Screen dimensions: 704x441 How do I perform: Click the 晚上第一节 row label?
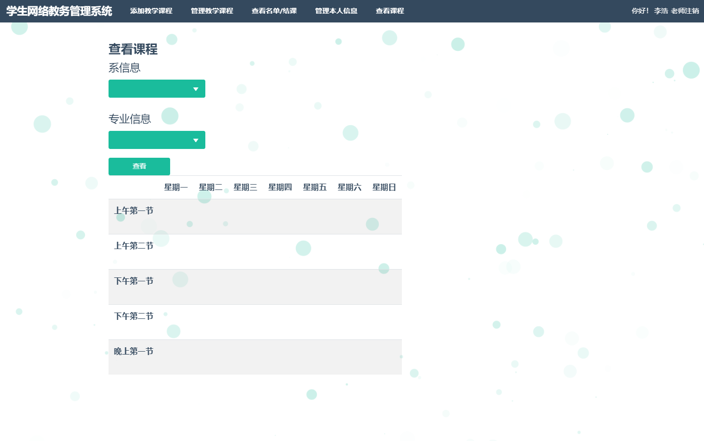[x=134, y=352]
